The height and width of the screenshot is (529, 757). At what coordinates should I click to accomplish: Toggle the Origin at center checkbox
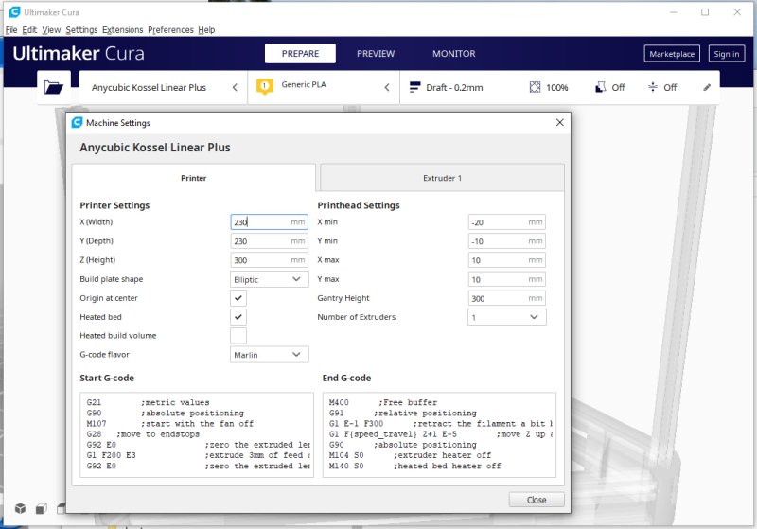[238, 298]
